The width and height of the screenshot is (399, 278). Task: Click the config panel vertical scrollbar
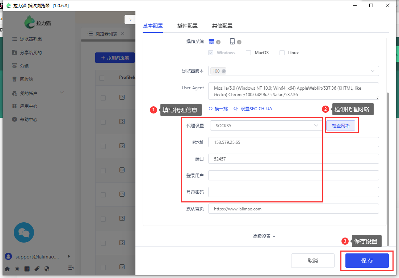(388, 169)
